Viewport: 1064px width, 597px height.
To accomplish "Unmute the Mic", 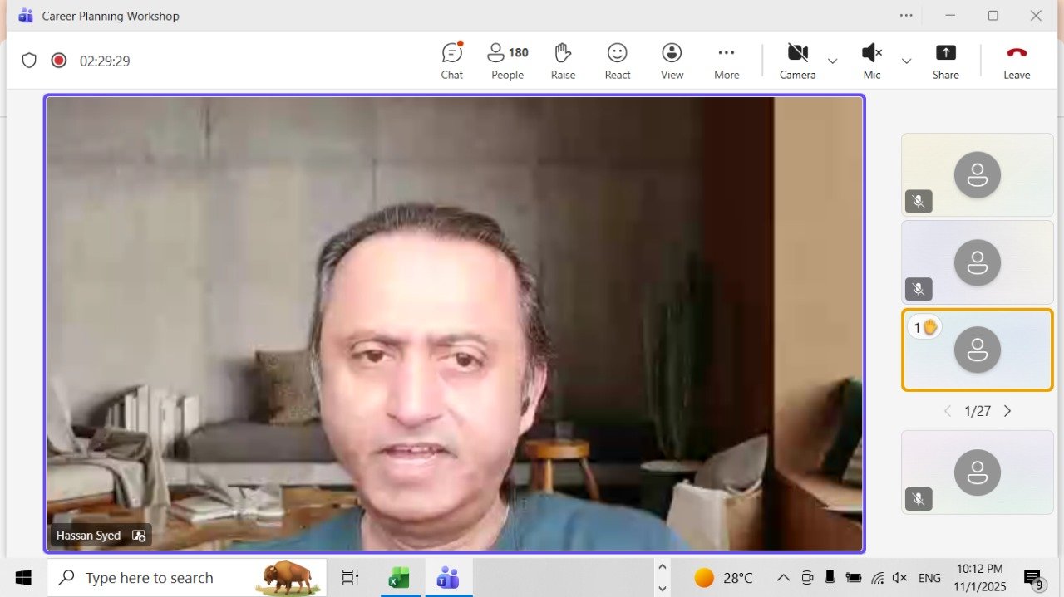I will pos(871,61).
